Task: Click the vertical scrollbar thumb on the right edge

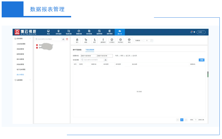Action: (208, 74)
